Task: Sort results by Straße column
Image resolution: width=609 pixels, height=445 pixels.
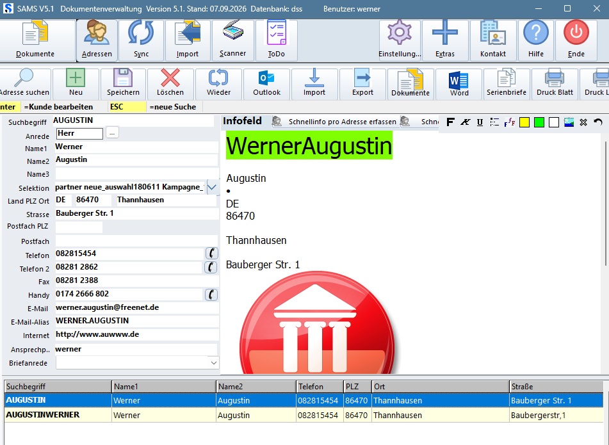Action: point(556,386)
